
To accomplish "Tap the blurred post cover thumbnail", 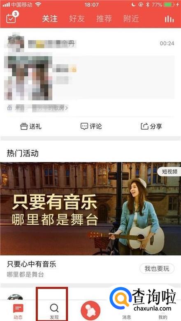I will [x=28, y=78].
